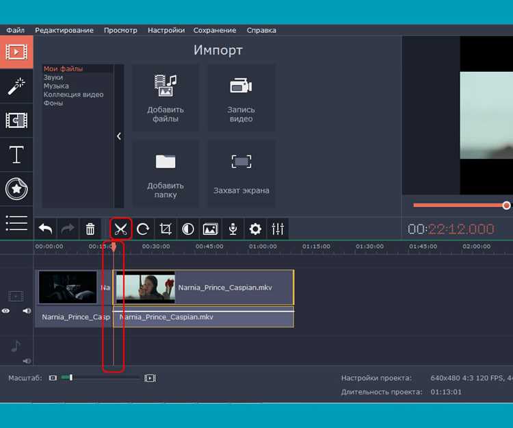Click the Масштаб zoom slider

click(100, 378)
